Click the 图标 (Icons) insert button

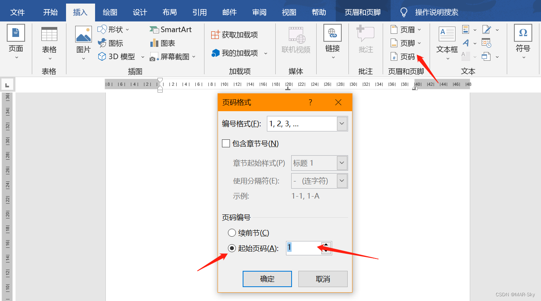tap(110, 43)
